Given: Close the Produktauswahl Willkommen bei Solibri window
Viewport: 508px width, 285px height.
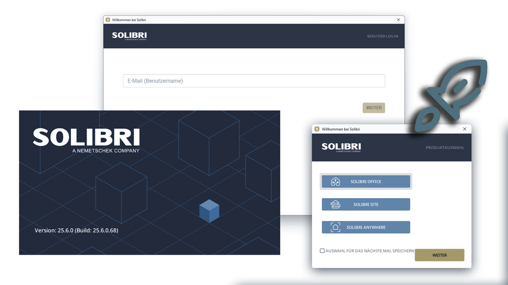Looking at the screenshot, I should click(465, 129).
